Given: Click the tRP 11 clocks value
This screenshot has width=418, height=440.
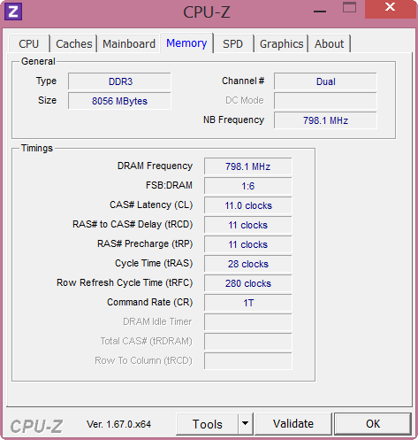Looking at the screenshot, I should [x=248, y=244].
